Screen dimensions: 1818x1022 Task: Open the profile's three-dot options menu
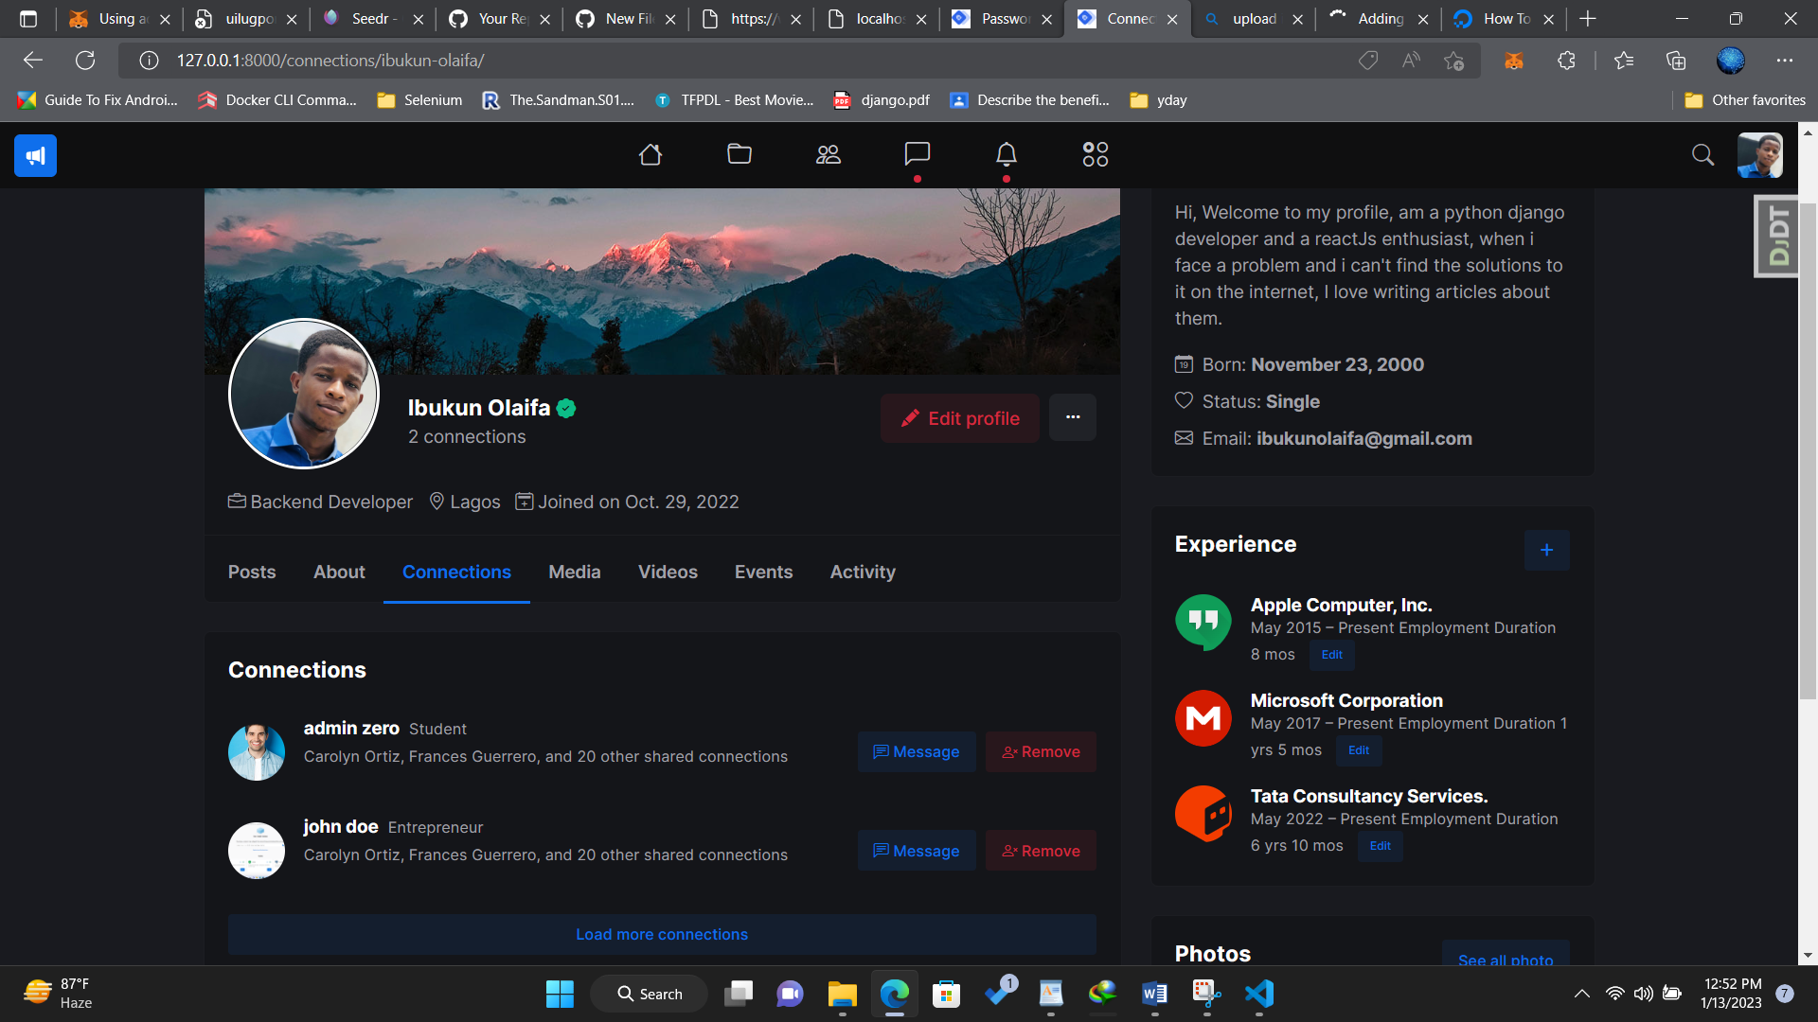click(x=1073, y=417)
